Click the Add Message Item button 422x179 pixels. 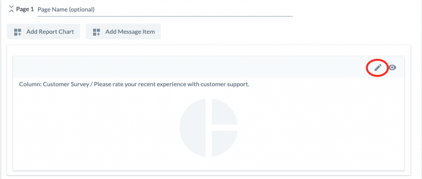pos(123,32)
